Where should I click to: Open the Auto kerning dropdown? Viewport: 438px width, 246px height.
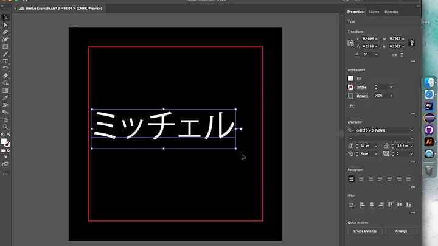[x=376, y=153]
